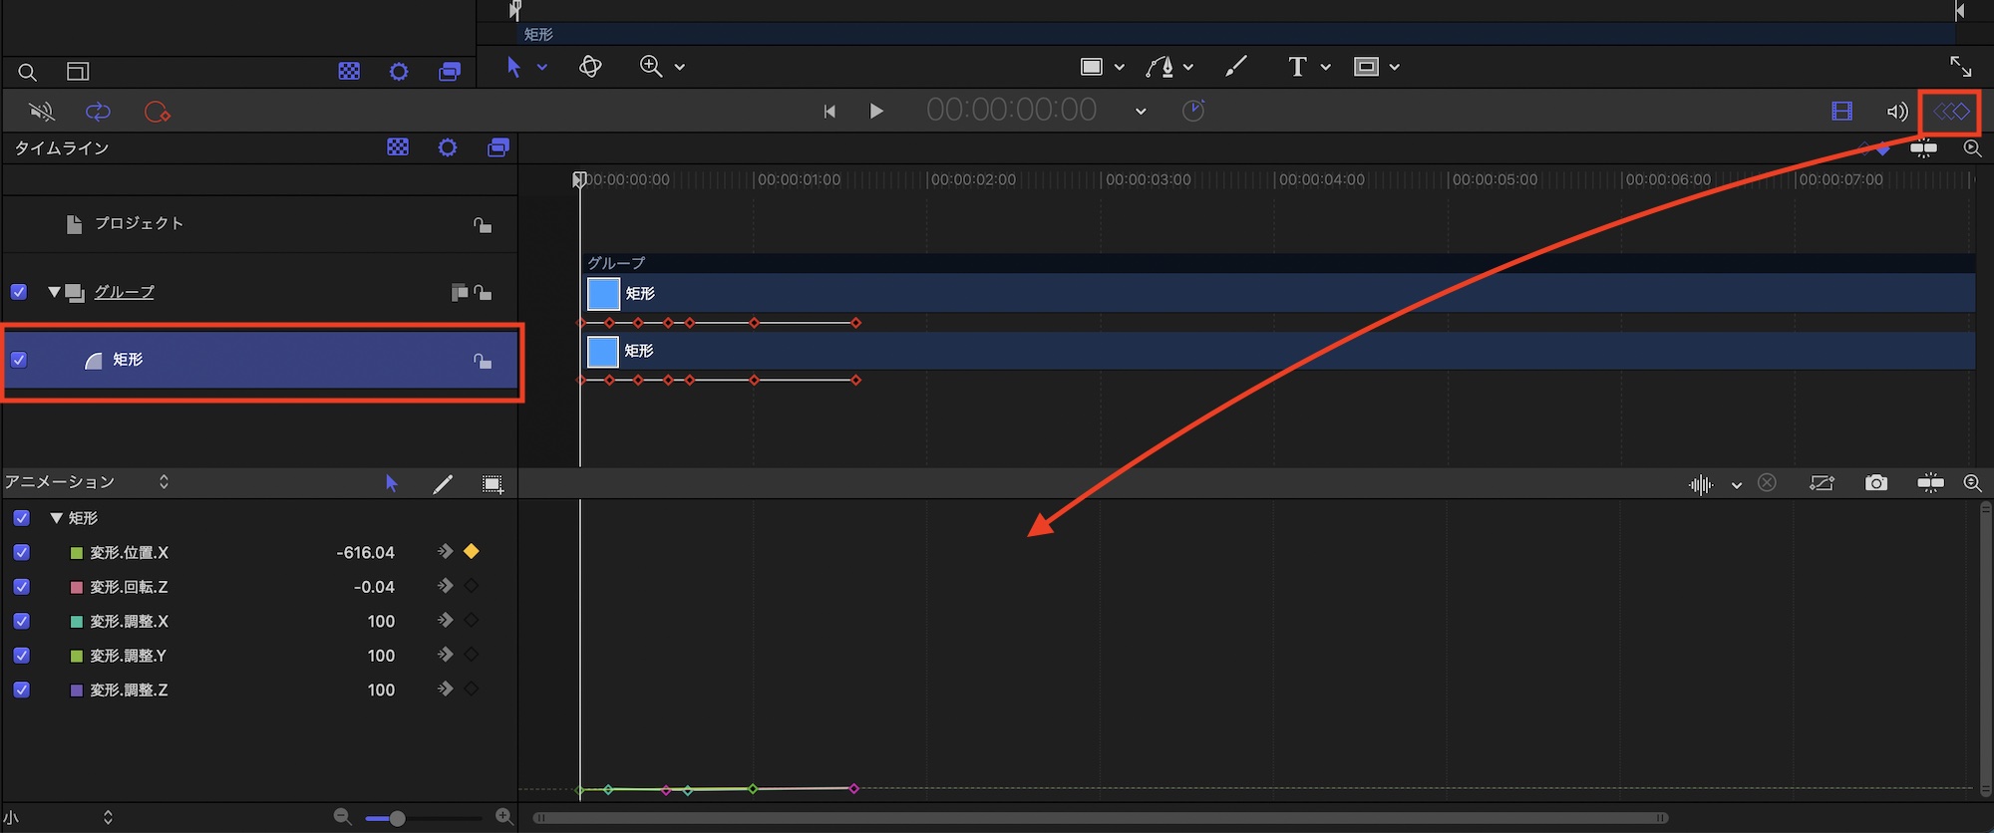
Task: Open the rectangle shape tool dropdown arrow
Action: 1120,67
